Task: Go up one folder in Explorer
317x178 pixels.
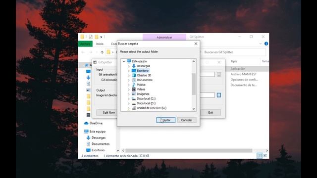Action: click(102, 52)
